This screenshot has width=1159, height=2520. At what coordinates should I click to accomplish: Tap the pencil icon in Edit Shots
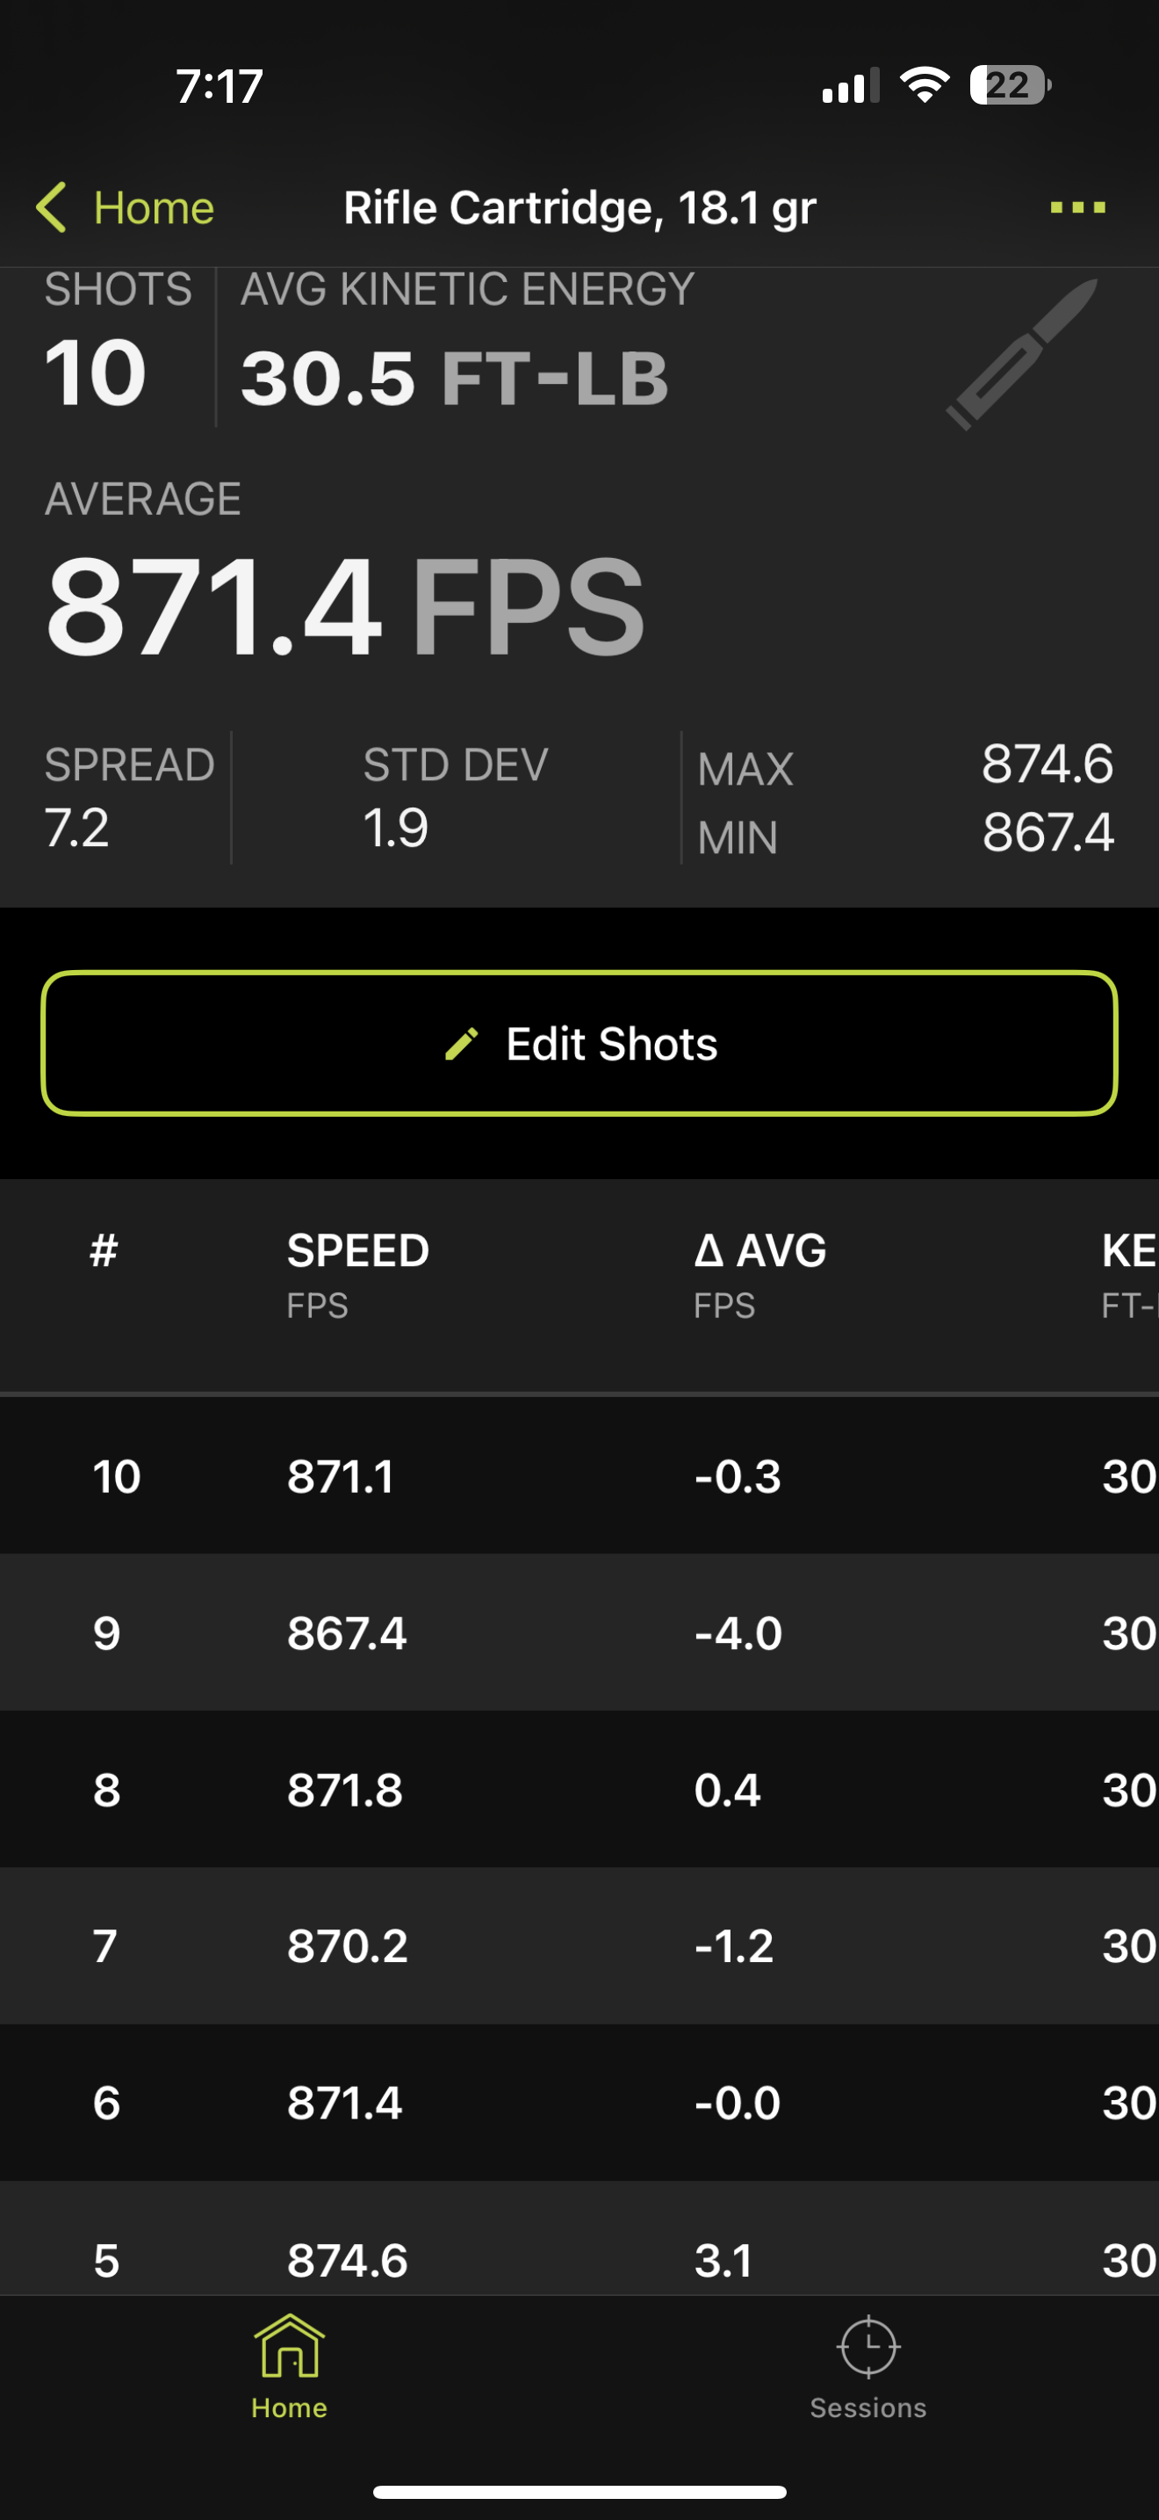(461, 1044)
